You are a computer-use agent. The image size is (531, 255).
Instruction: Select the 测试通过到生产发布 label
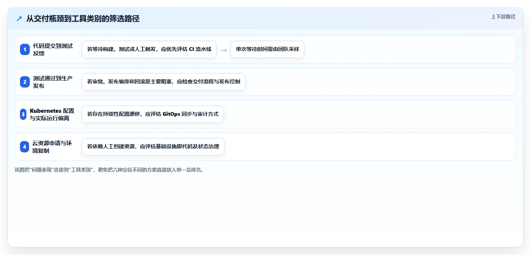[53, 82]
